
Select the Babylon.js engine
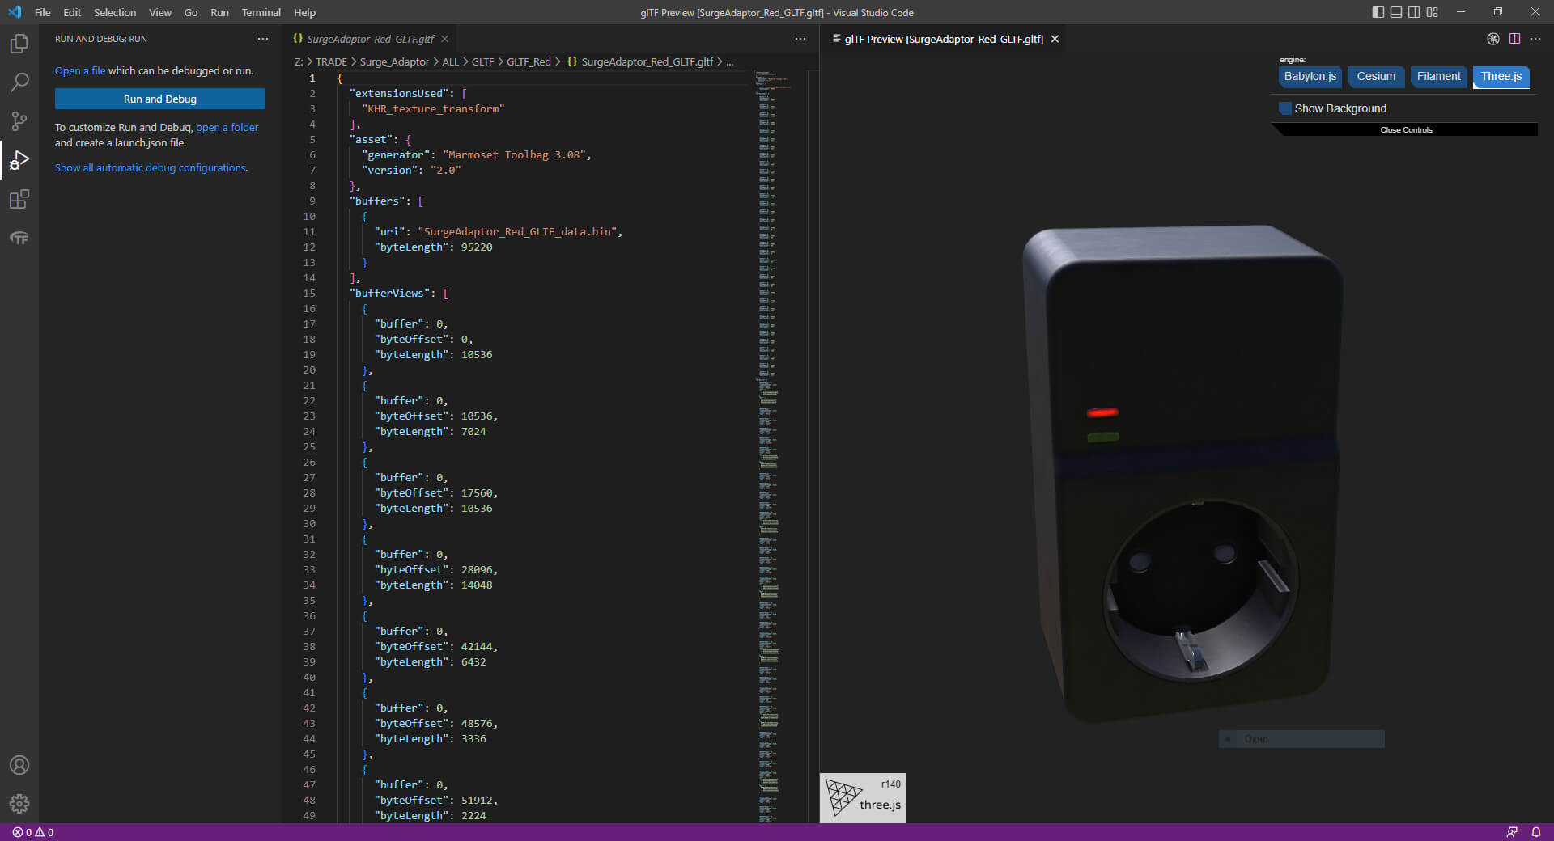pyautogui.click(x=1310, y=77)
